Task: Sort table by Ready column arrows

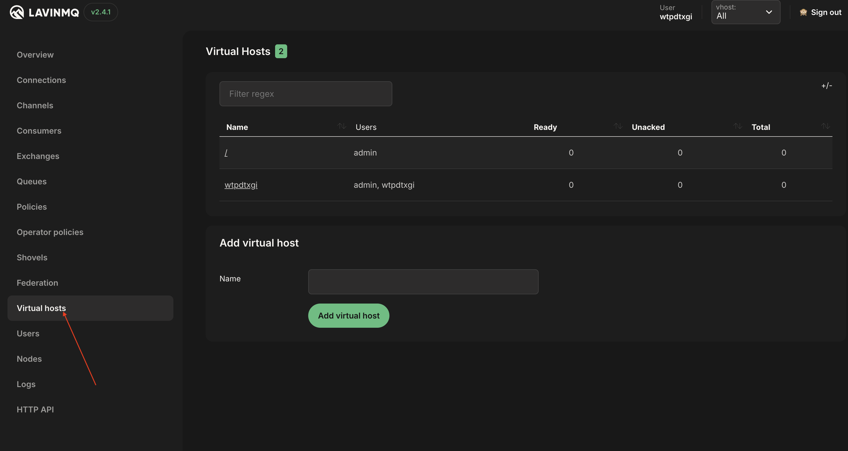Action: [618, 126]
